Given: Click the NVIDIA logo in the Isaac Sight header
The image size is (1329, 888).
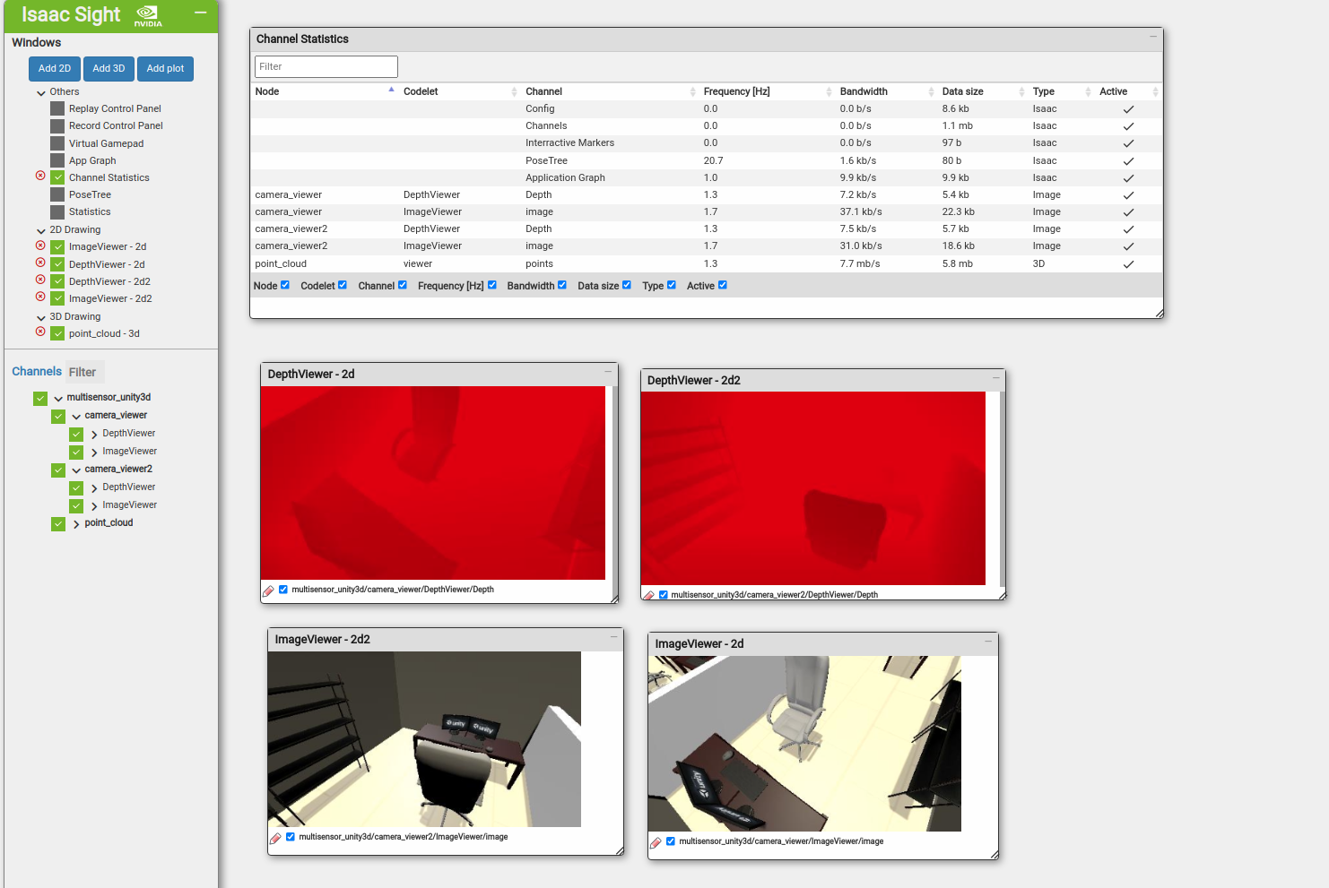Looking at the screenshot, I should coord(146,15).
